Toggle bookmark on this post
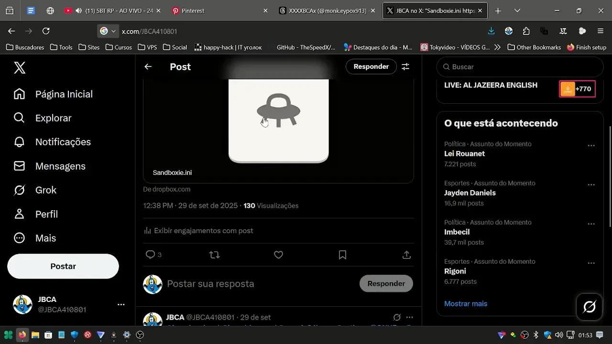 pyautogui.click(x=342, y=255)
